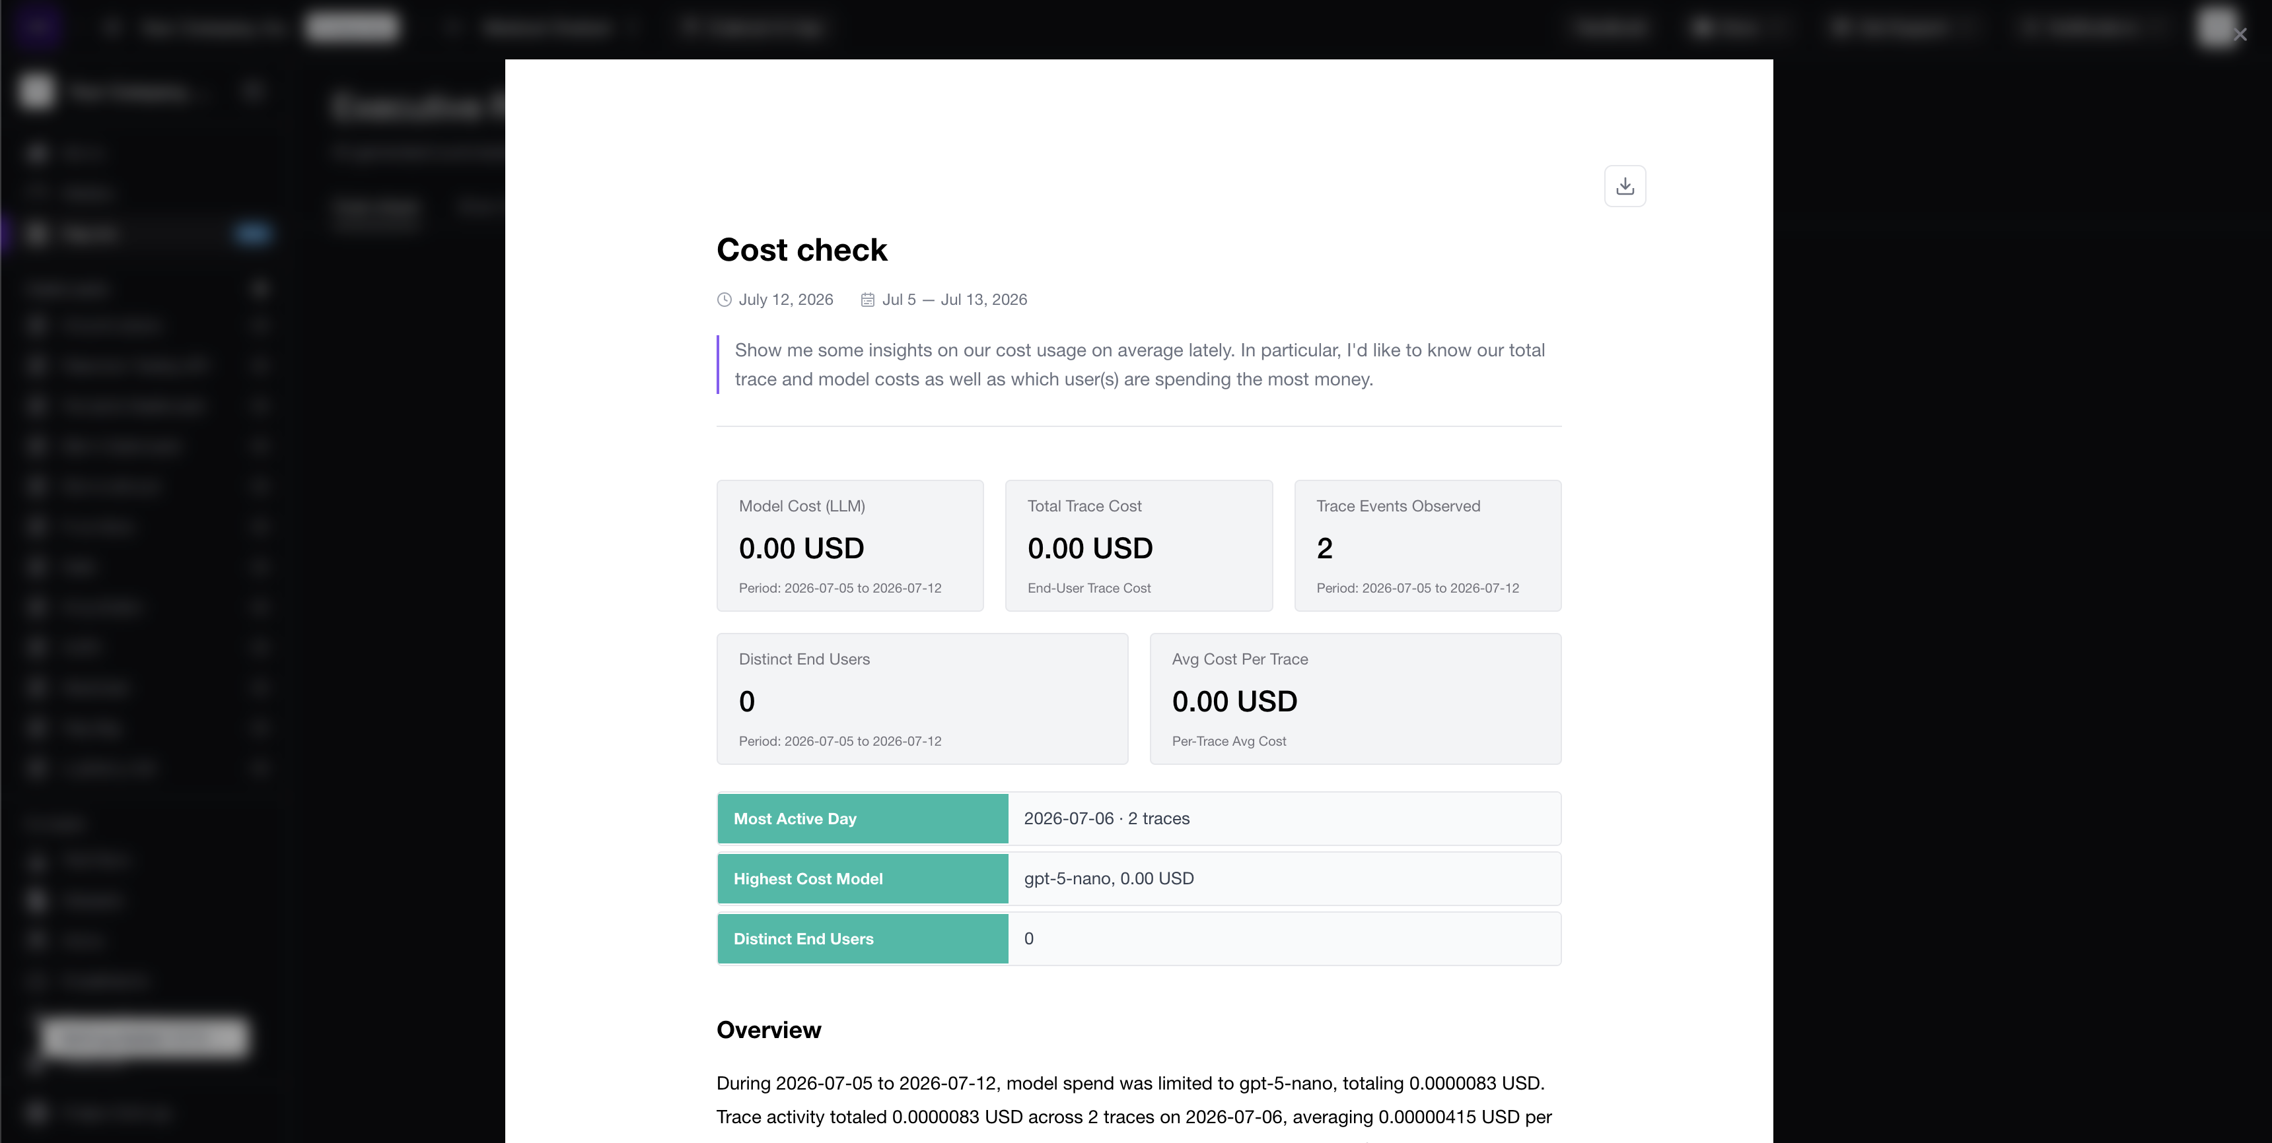This screenshot has height=1143, width=2272.
Task: Click the Distinct End Users metric card
Action: pos(923,699)
